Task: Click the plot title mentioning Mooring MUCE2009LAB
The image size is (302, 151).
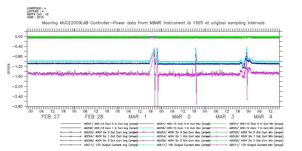Action: [x=153, y=23]
